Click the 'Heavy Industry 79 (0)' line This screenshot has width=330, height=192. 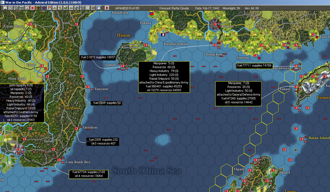pyautogui.click(x=164, y=71)
